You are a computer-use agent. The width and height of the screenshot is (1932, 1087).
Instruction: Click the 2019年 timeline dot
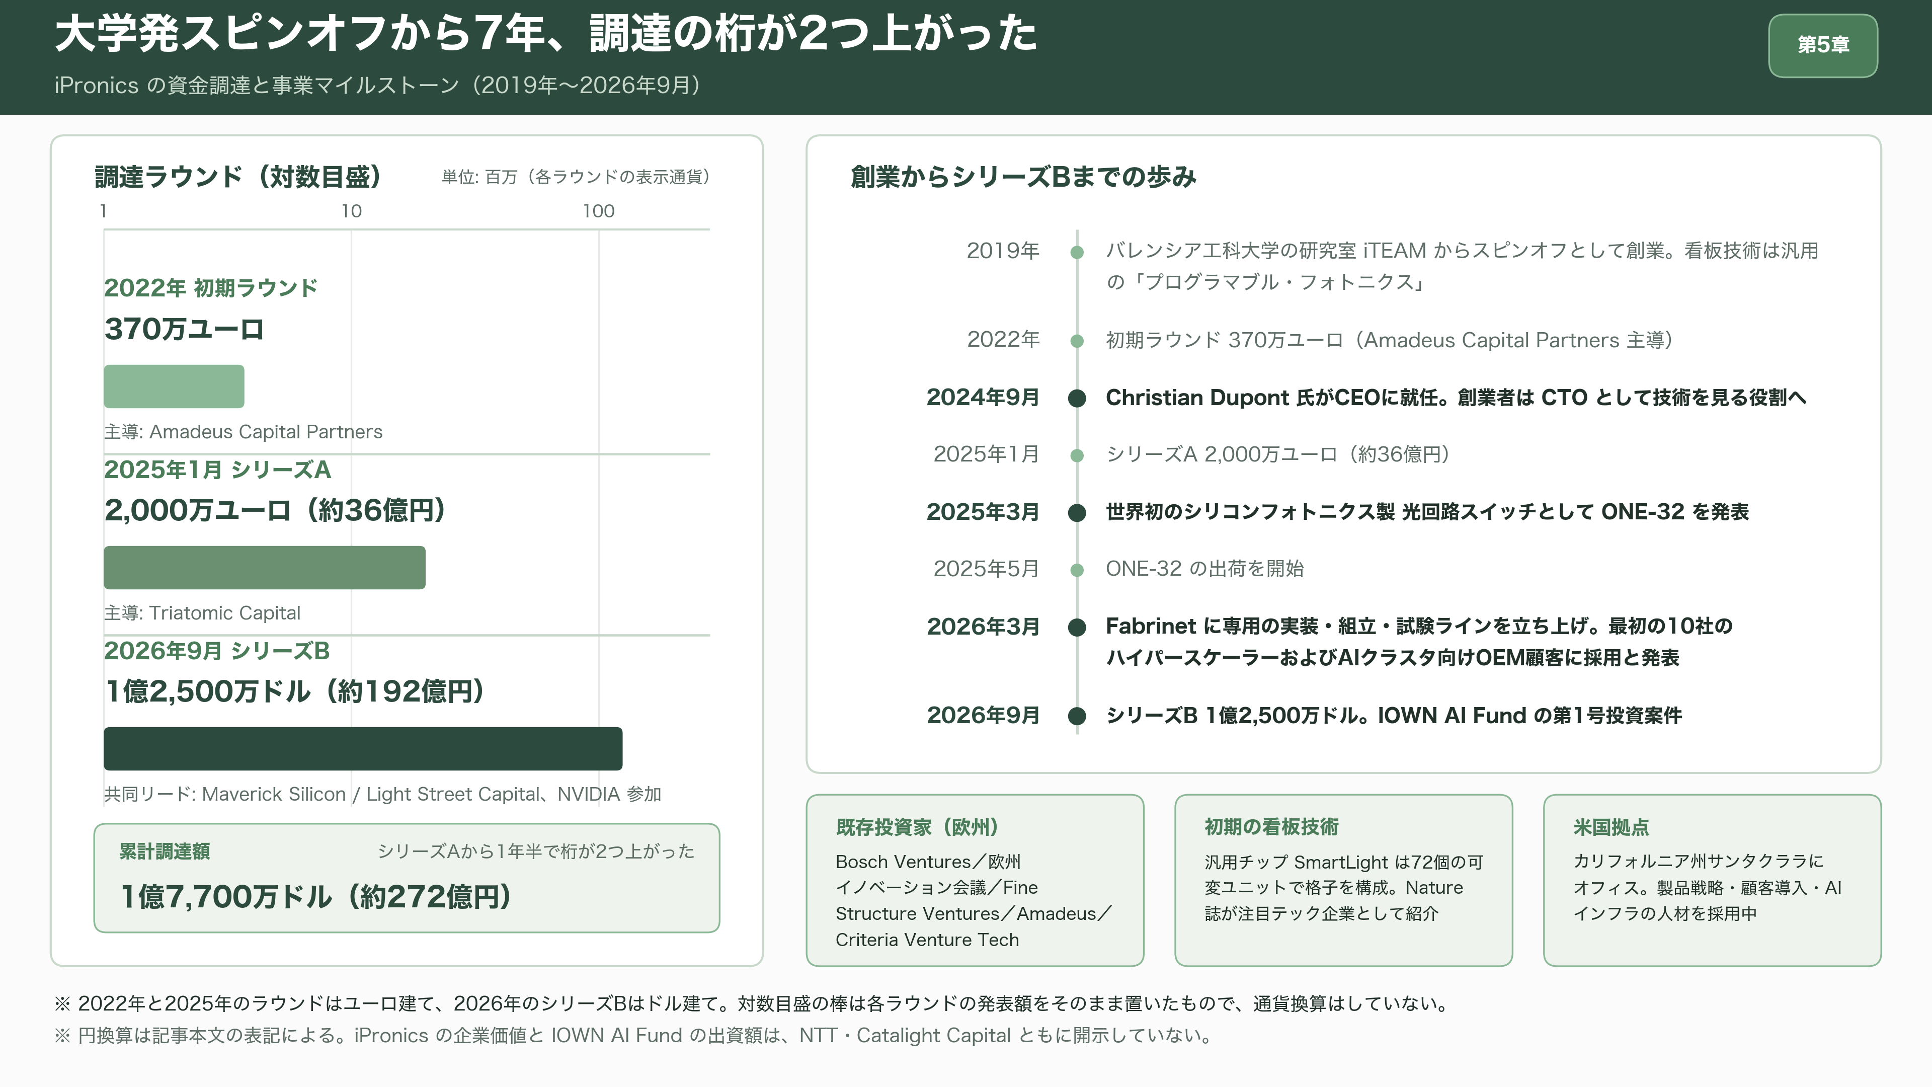pyautogui.click(x=1077, y=252)
